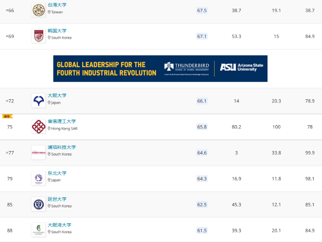Viewport: 322px width, 242px height.
Task: Click the overall score 65.8 badge
Action: [x=202, y=127]
